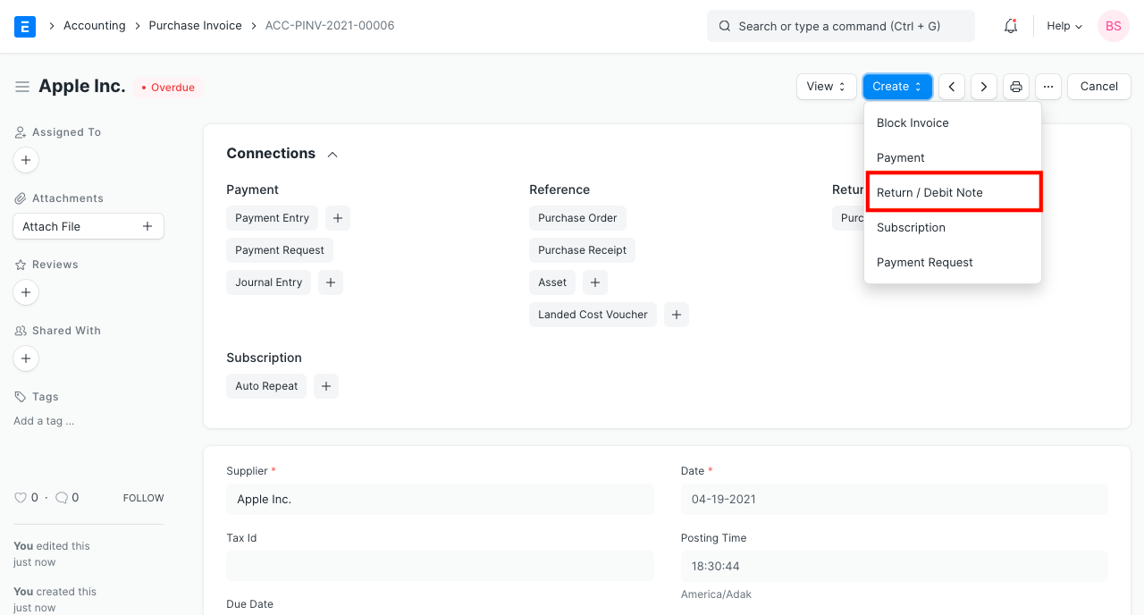Print this invoice using printer icon
Image resolution: width=1144 pixels, height=615 pixels.
tap(1016, 87)
